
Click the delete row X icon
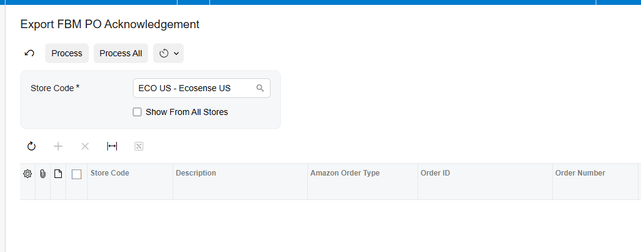(x=85, y=146)
